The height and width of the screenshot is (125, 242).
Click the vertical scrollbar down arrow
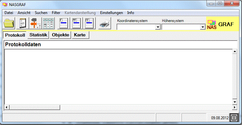[235, 102]
